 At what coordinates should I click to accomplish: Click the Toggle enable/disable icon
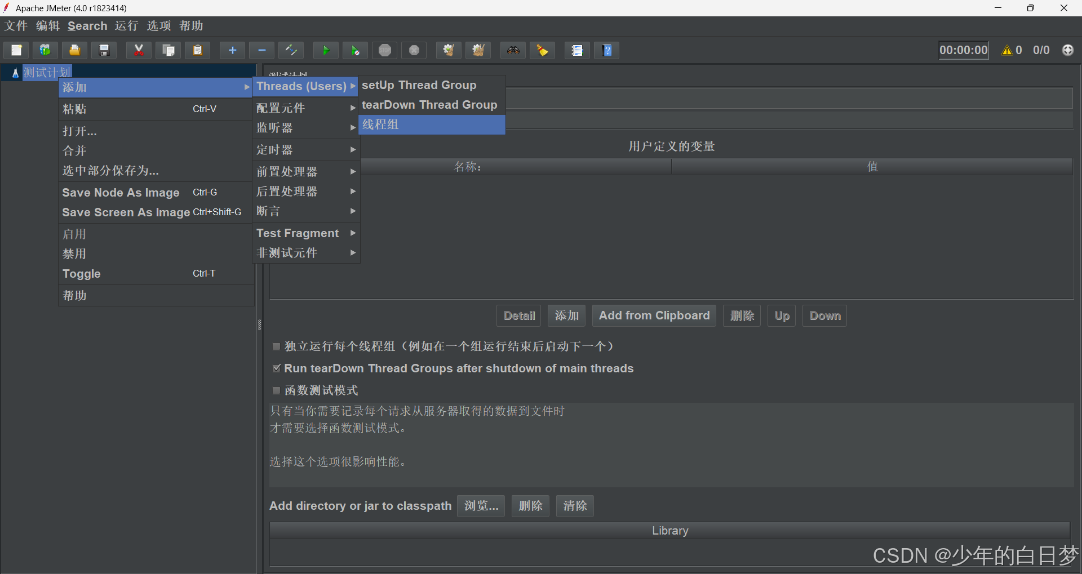(x=291, y=50)
